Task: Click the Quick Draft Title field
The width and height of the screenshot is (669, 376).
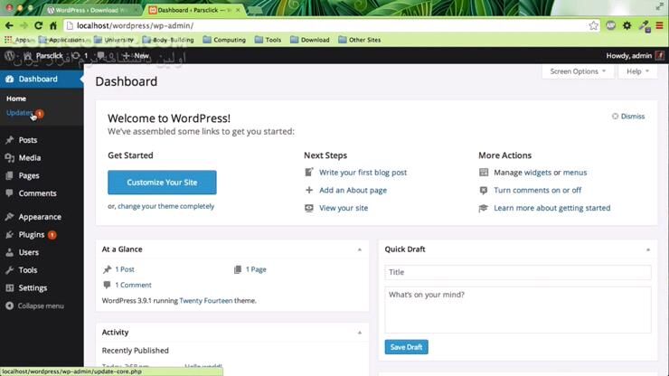Action: pyautogui.click(x=517, y=272)
